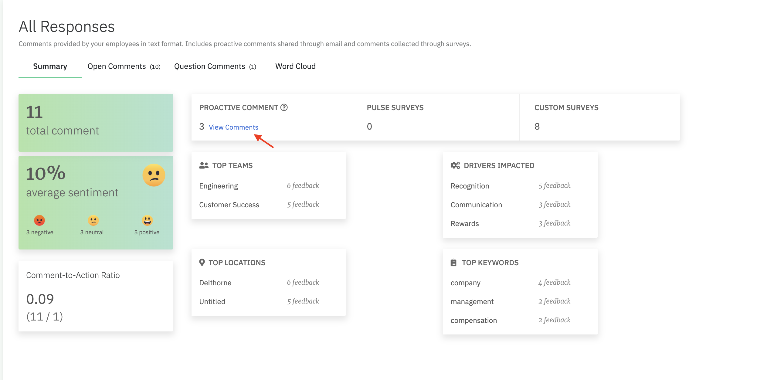Click the compensation keyword entry

click(x=474, y=321)
